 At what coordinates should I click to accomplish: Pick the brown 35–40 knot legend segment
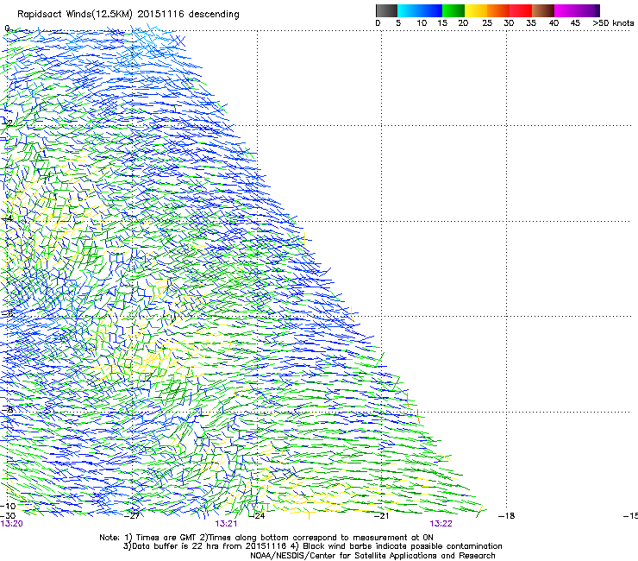(543, 10)
